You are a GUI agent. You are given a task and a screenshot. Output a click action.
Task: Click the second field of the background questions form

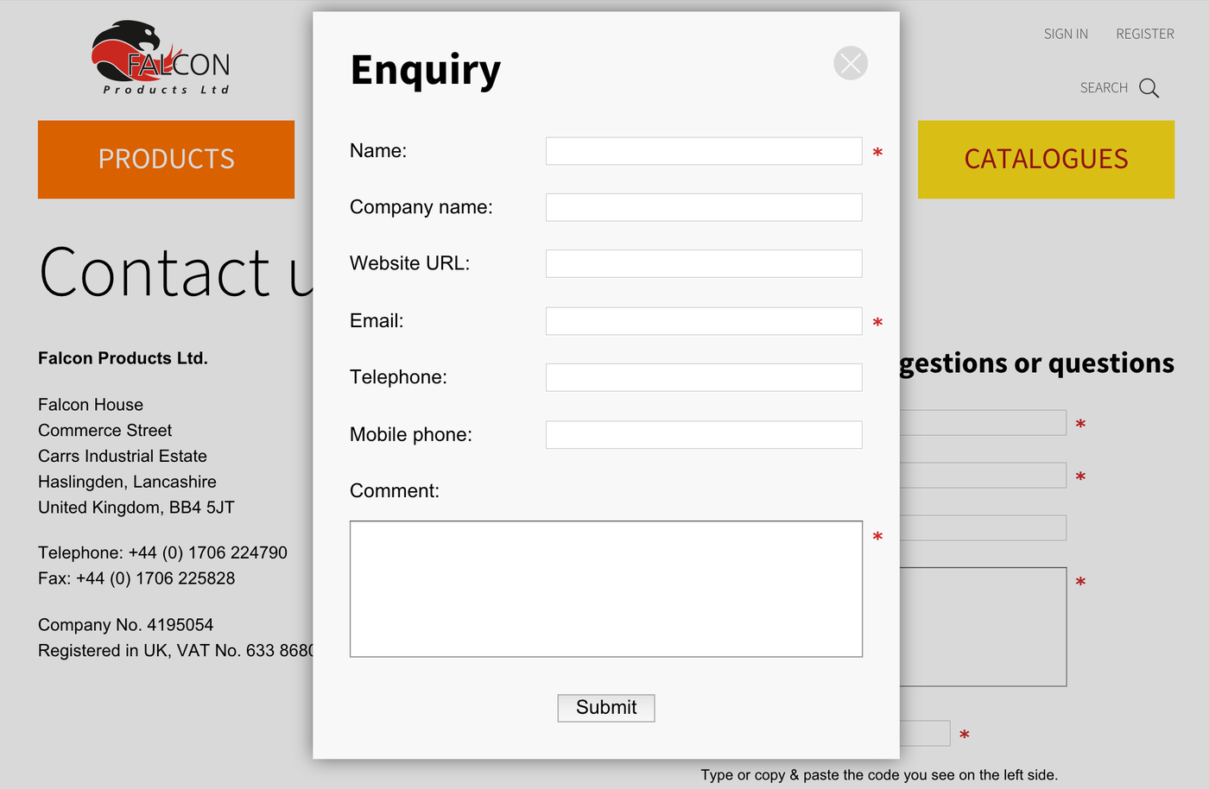(x=983, y=476)
